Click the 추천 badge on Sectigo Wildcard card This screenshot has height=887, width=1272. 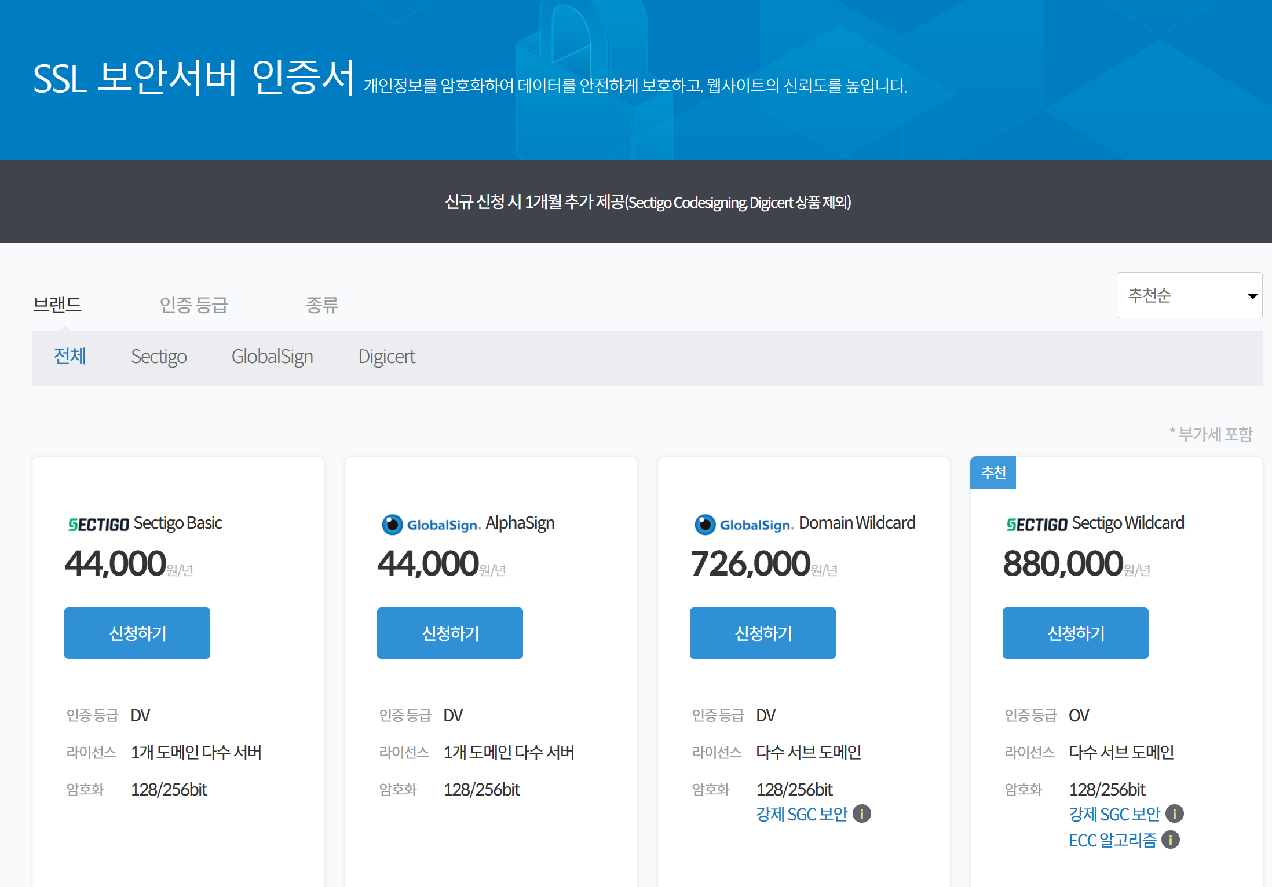click(x=993, y=473)
